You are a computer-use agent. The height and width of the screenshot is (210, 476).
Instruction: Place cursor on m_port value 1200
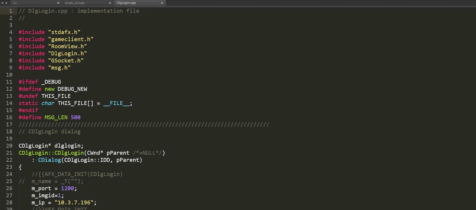[68, 188]
